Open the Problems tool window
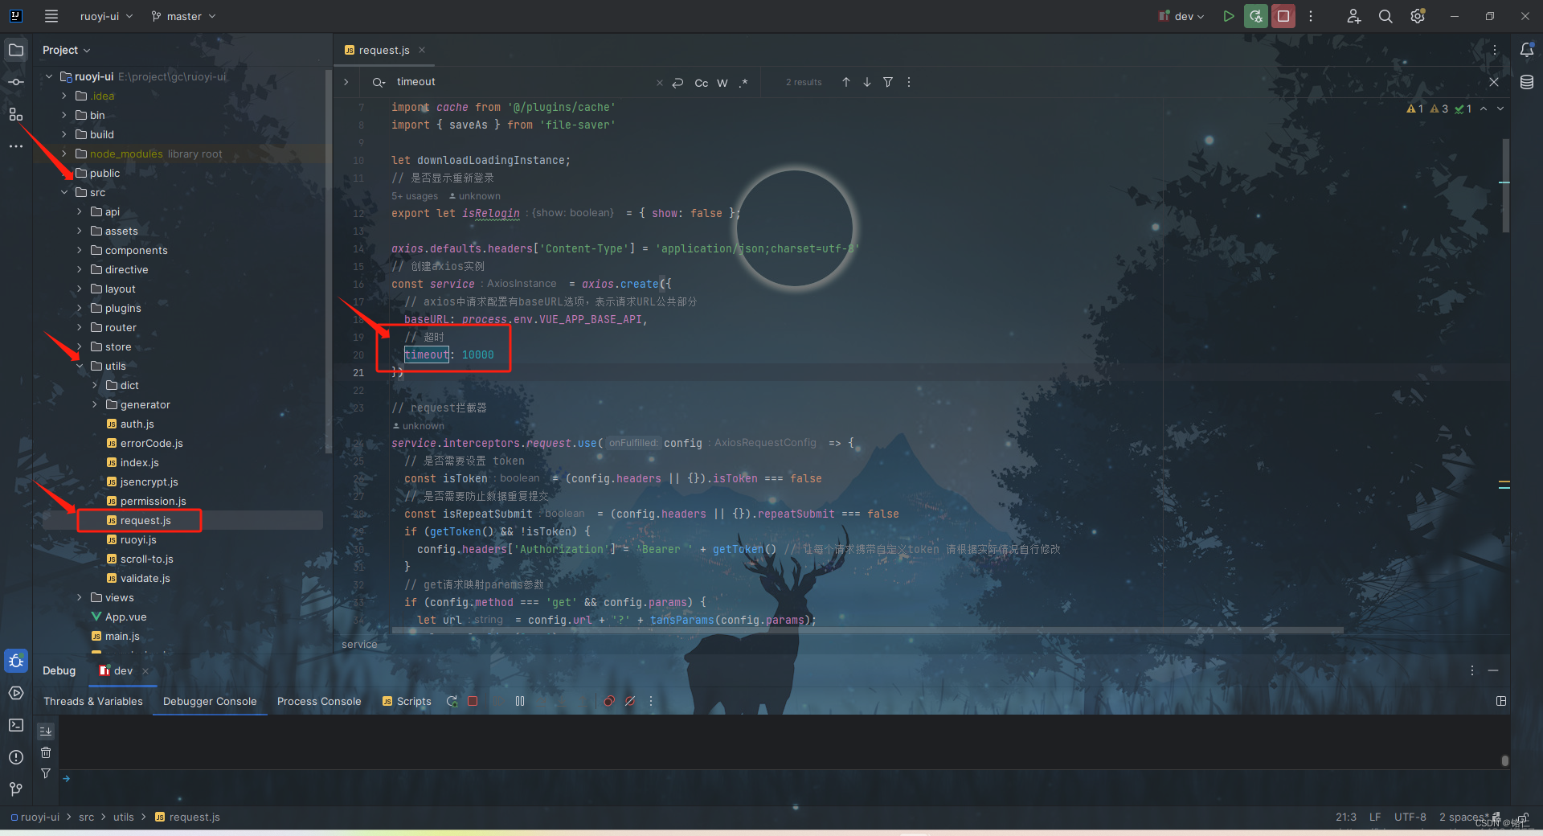 click(16, 757)
